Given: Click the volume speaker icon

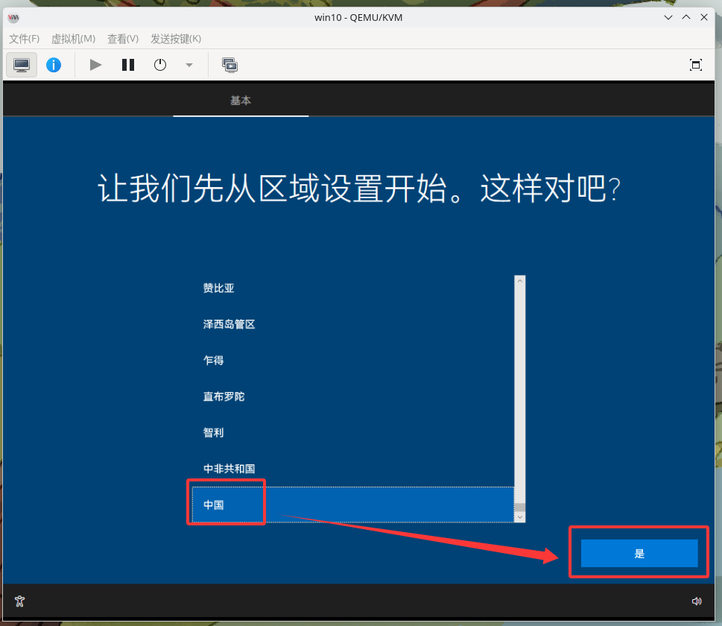Looking at the screenshot, I should click(696, 601).
